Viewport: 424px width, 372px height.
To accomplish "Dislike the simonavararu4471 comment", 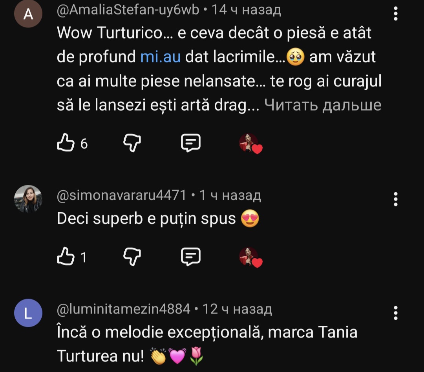I will click(132, 257).
